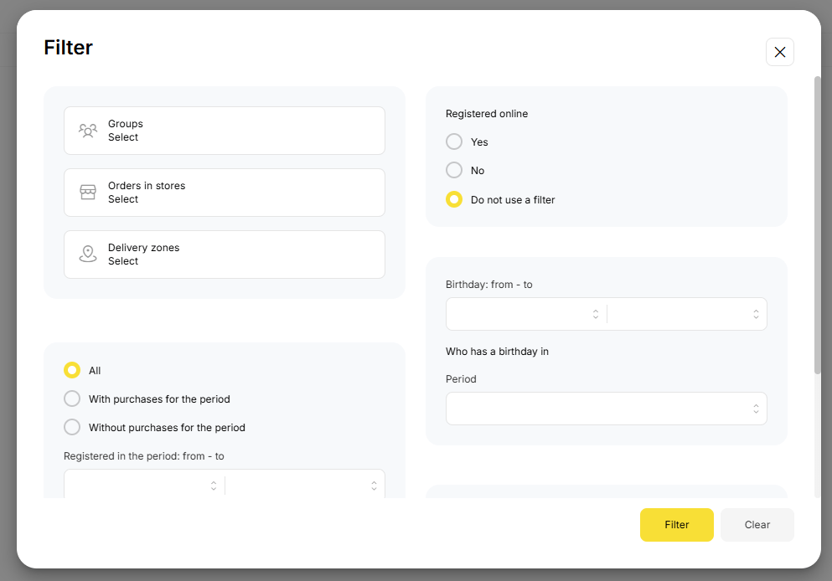Click the Clear button
832x581 pixels.
757,525
